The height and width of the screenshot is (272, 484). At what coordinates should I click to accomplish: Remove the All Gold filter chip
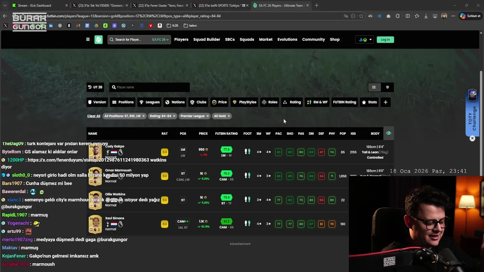[x=229, y=116]
